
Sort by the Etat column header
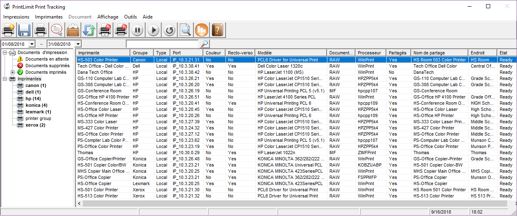506,53
